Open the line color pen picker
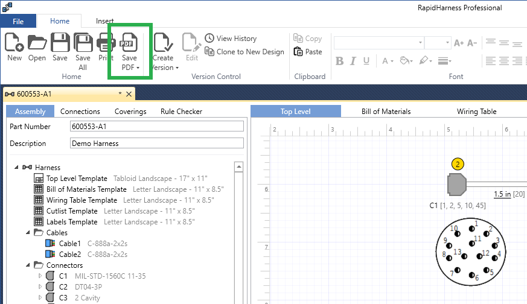 coord(426,61)
